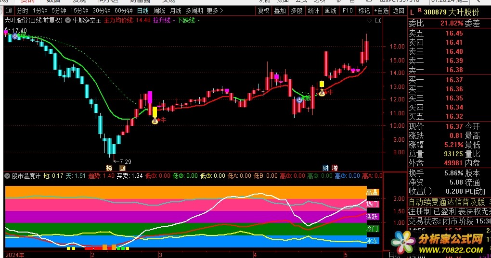Image resolution: width=491 pixels, height=258 pixels.
Task: Expand the 更多 period options
Action: 215,11
